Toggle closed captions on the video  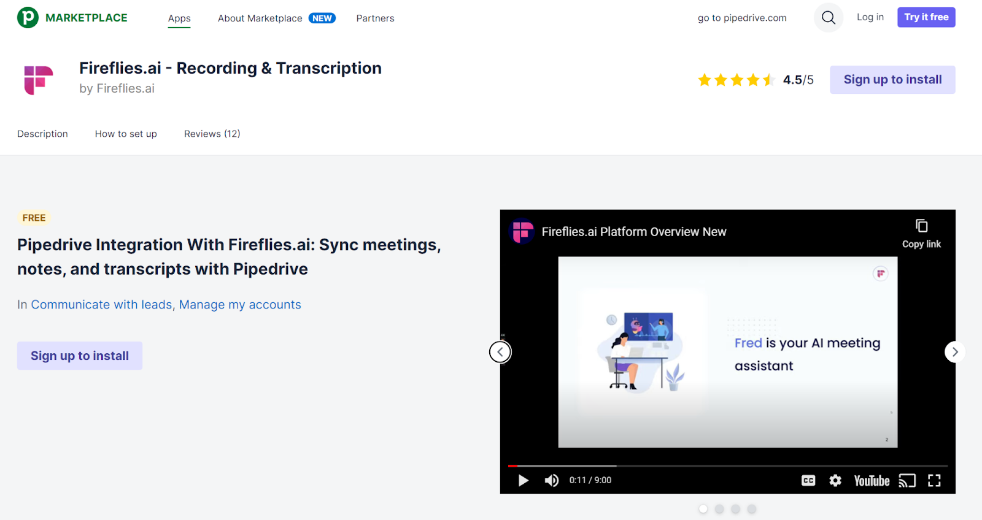808,480
